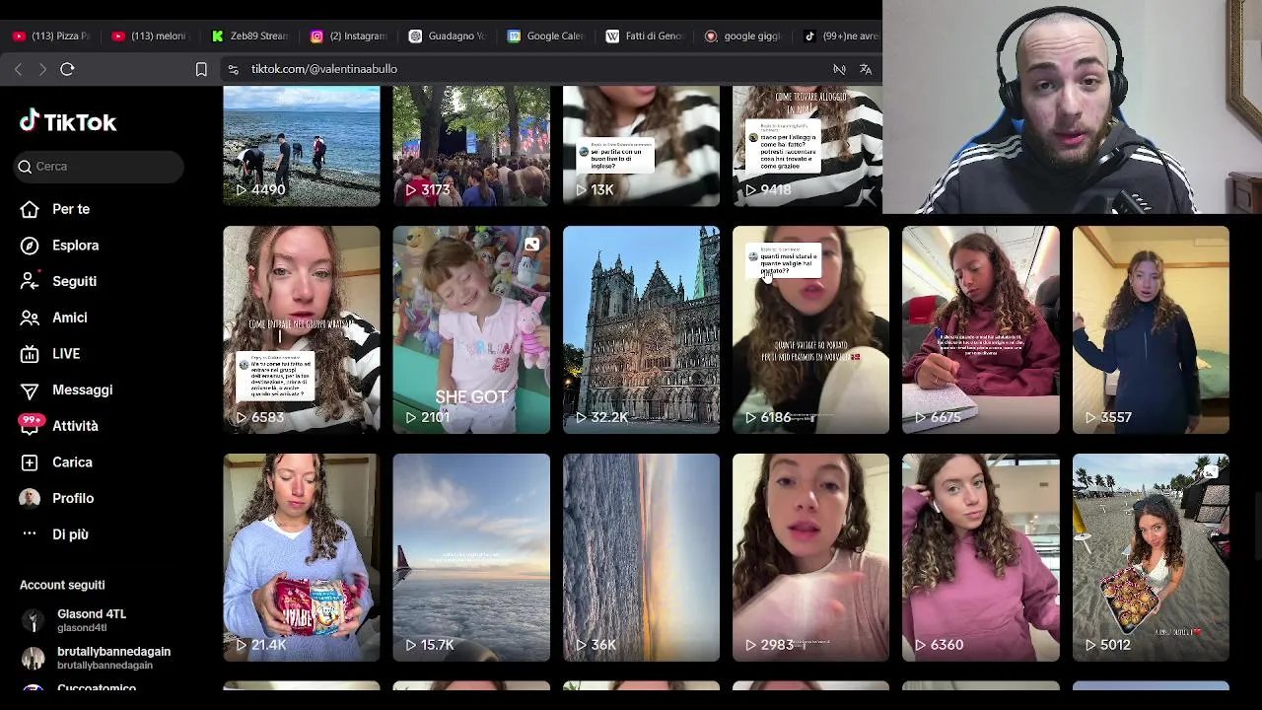Open the airplane clouds video with 15.7K views
Image resolution: width=1262 pixels, height=710 pixels.
471,557
